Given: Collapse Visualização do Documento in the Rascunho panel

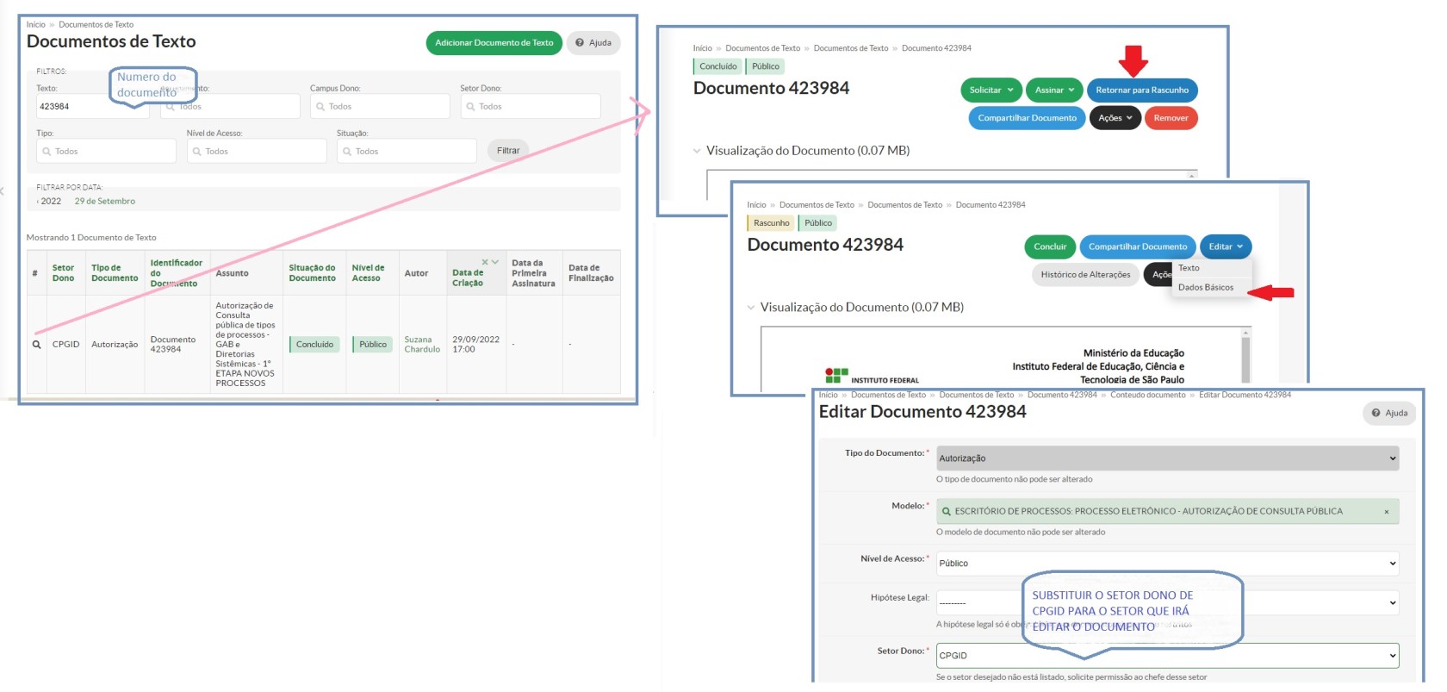Looking at the screenshot, I should pyautogui.click(x=751, y=308).
